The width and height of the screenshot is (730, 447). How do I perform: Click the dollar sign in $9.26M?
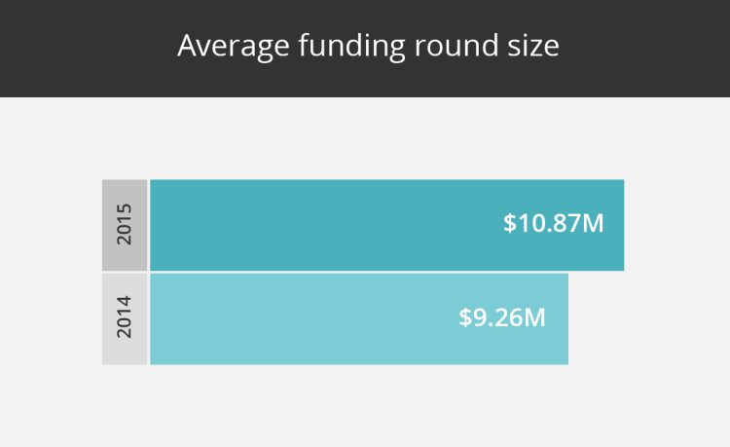pos(465,317)
